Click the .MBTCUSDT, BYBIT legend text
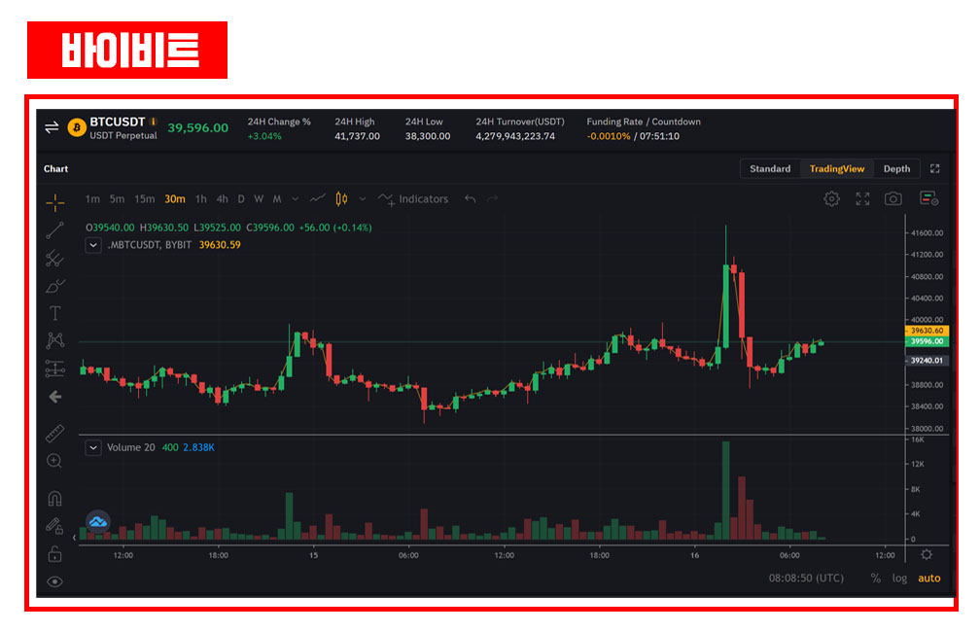Screen dimensions: 980x632 point(150,245)
